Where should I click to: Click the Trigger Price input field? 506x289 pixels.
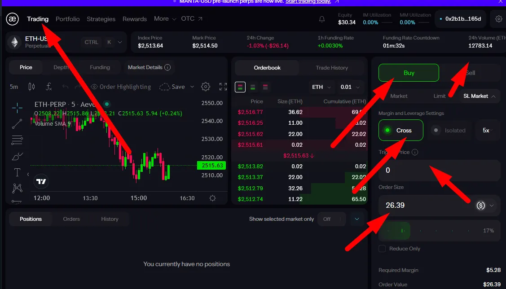(439, 171)
